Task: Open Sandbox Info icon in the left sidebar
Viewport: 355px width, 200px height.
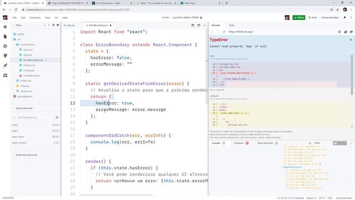Action: 5,27
